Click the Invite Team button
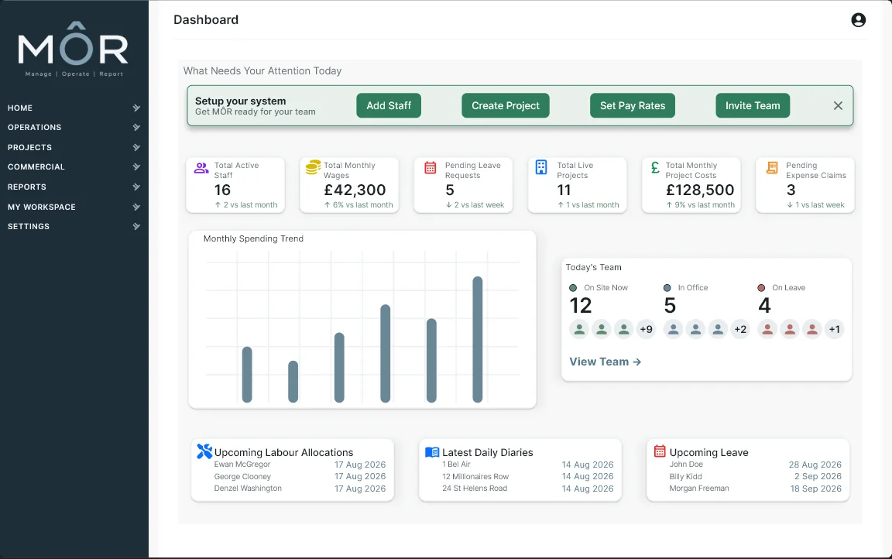Screen dimensions: 892x559 [x=752, y=106]
